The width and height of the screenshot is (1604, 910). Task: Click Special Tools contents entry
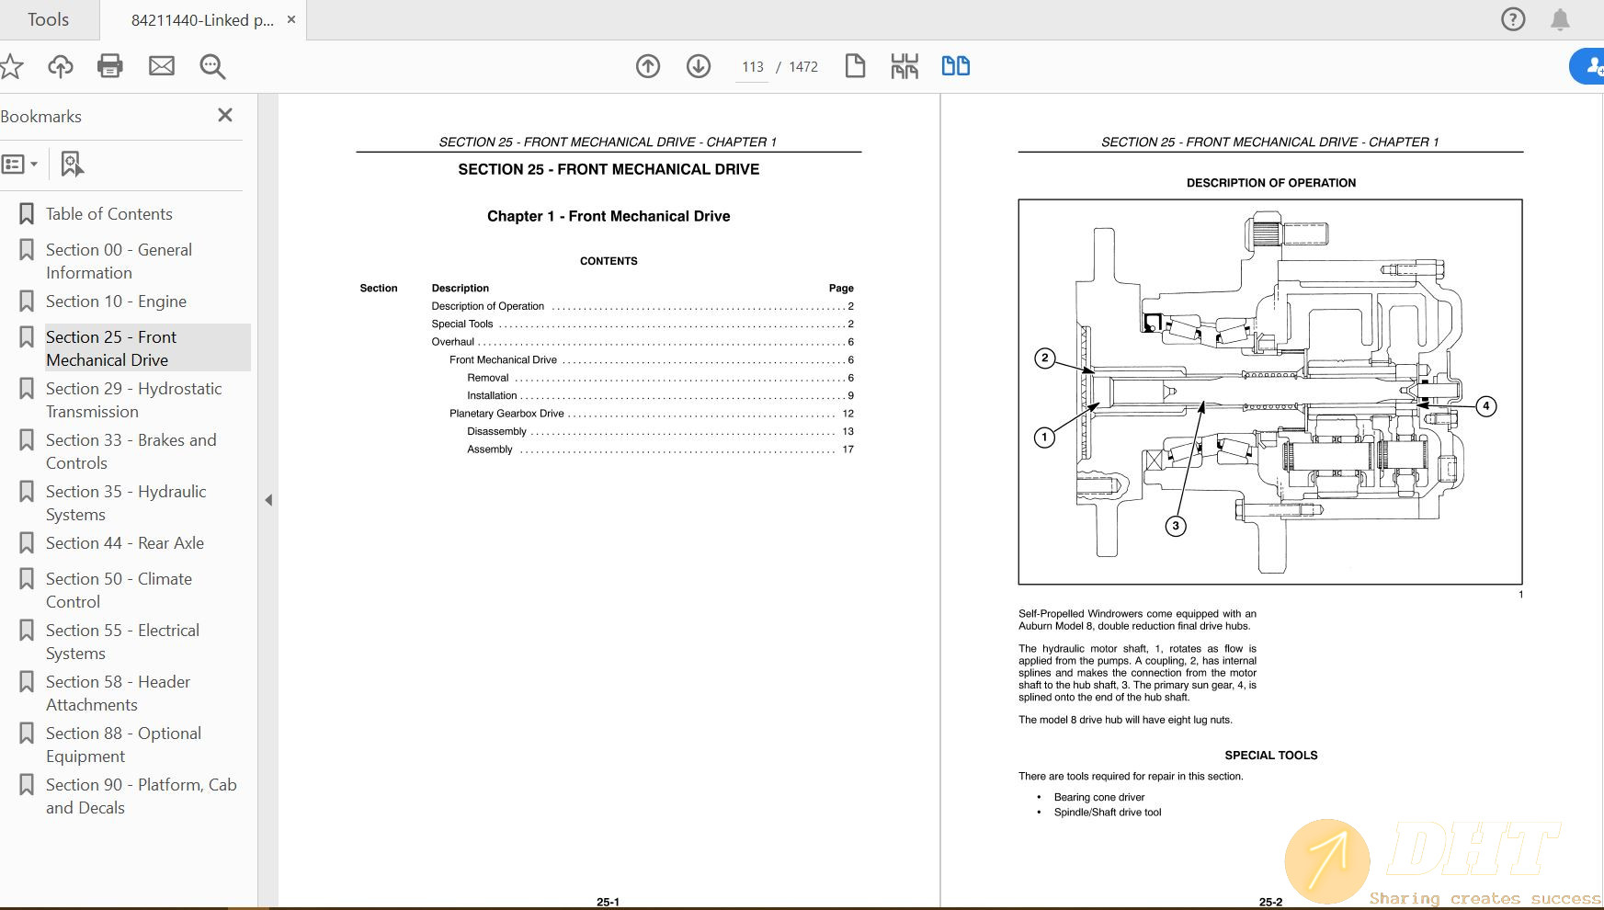point(643,324)
